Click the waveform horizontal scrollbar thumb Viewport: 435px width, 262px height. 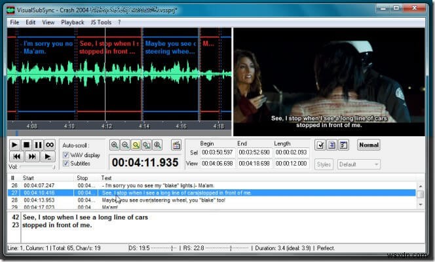coord(17,134)
